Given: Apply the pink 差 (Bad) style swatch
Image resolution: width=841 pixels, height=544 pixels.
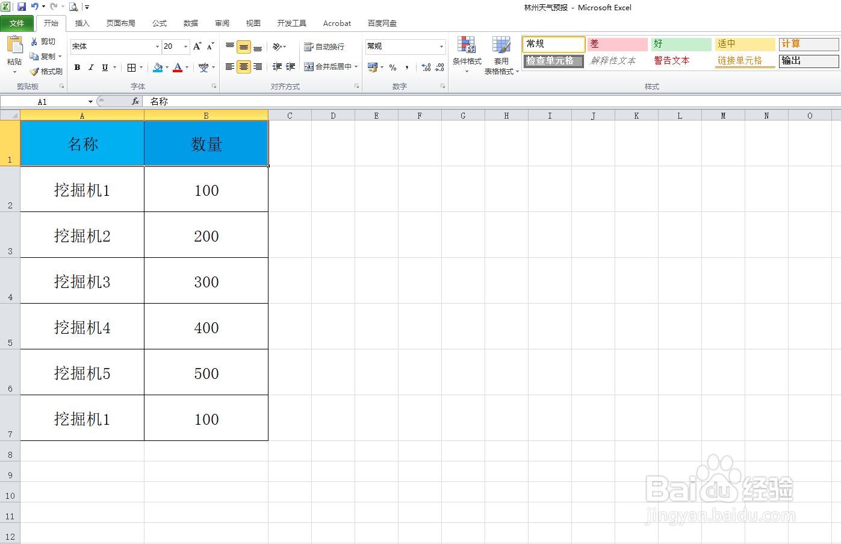Looking at the screenshot, I should point(618,44).
